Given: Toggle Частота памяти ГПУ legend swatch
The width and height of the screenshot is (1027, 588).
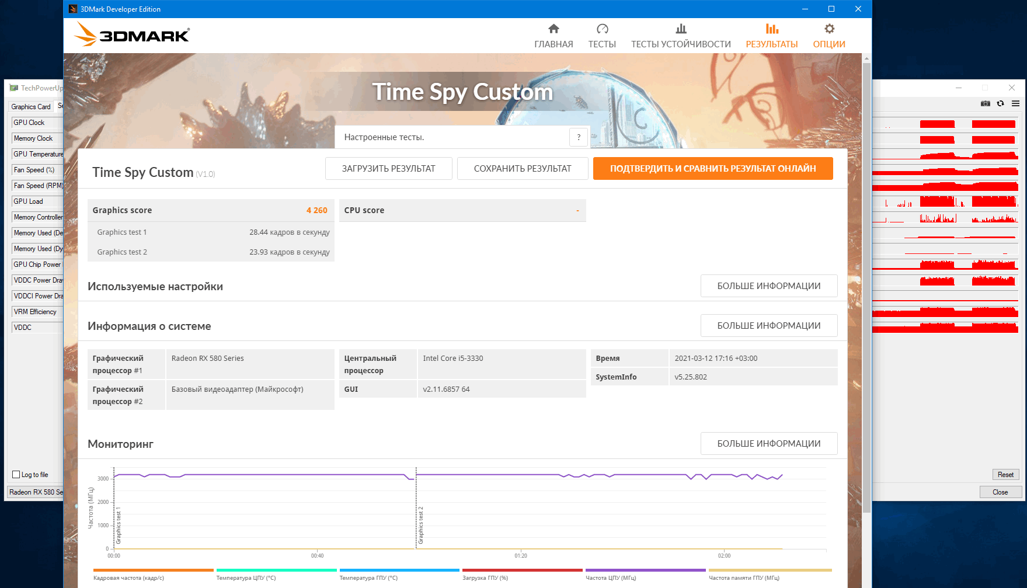Looking at the screenshot, I should tap(770, 570).
